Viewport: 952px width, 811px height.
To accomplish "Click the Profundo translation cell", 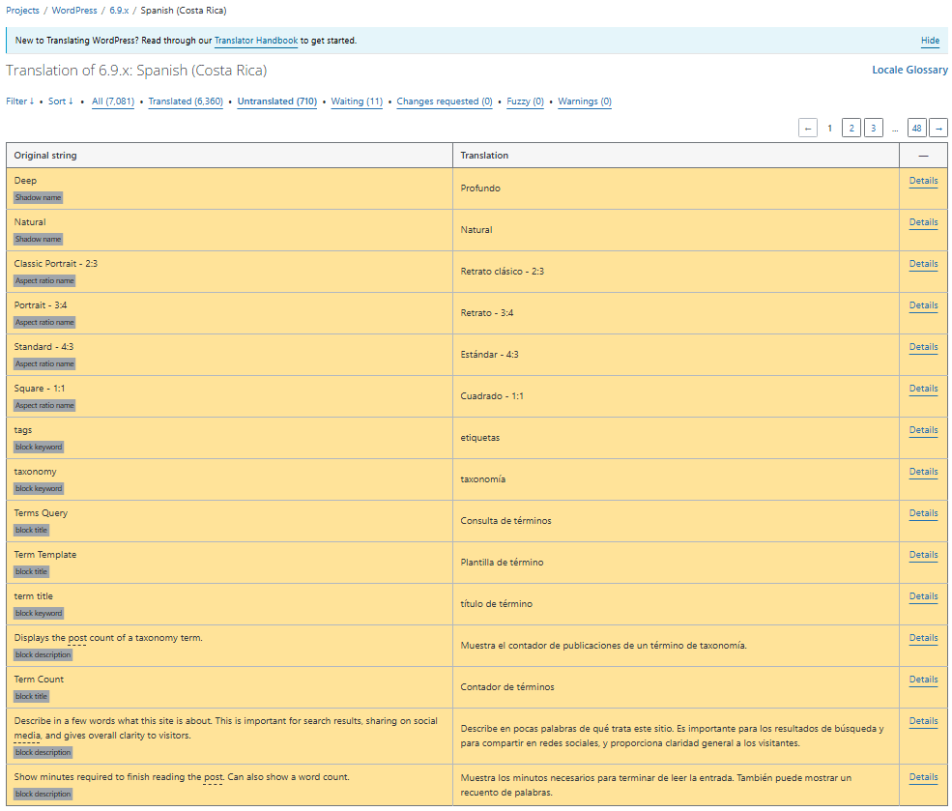I will click(480, 188).
